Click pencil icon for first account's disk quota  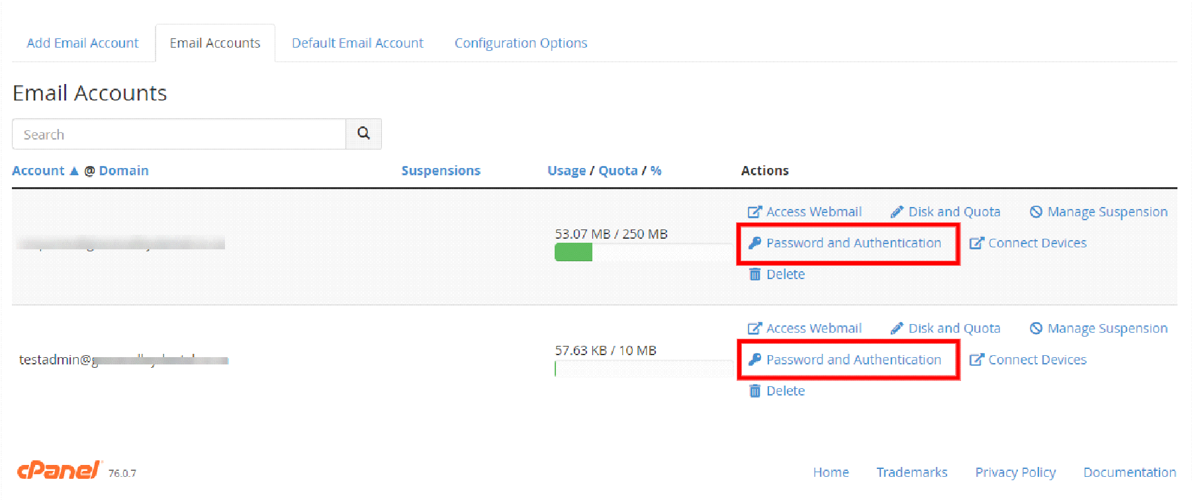tap(897, 212)
